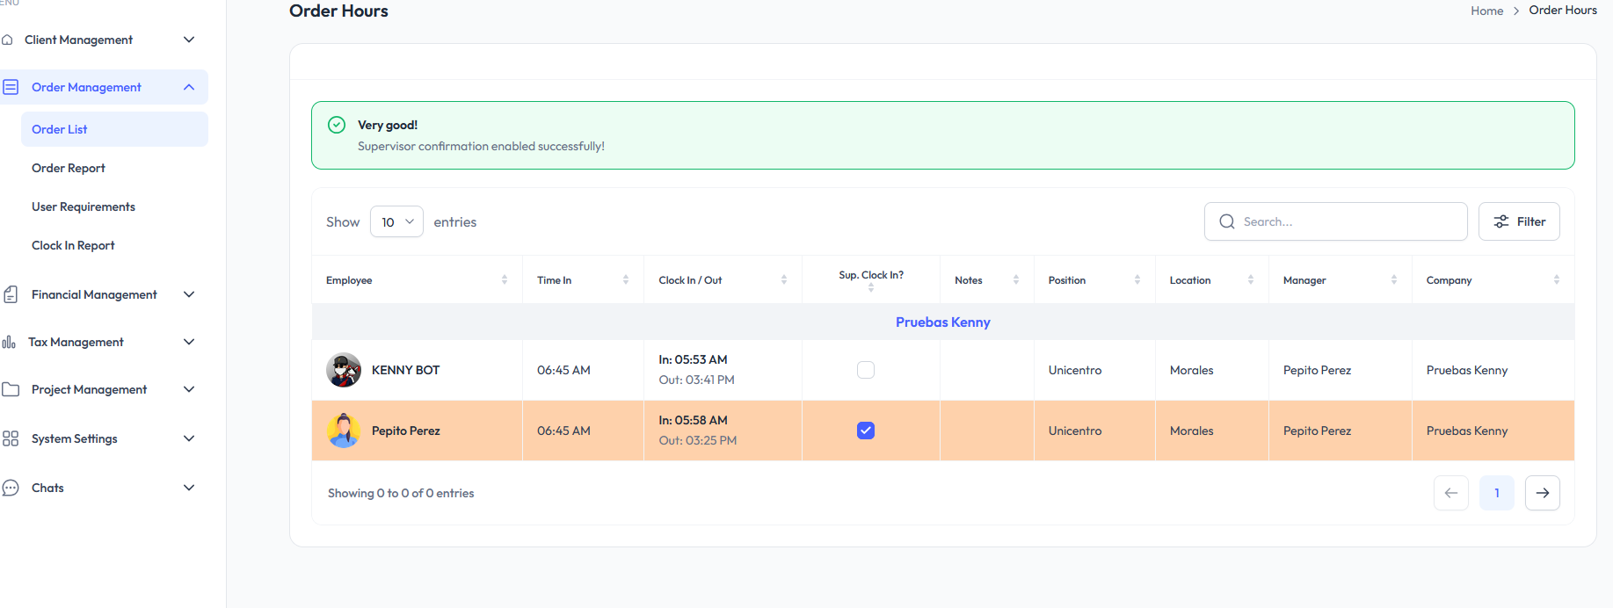
Task: Click the Chats speech bubble icon
Action: [11, 488]
